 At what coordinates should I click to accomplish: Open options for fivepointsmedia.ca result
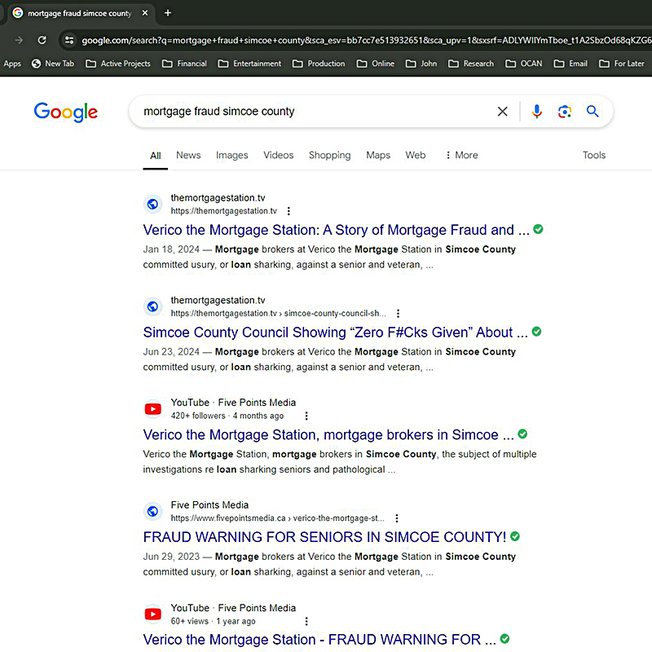pos(397,518)
